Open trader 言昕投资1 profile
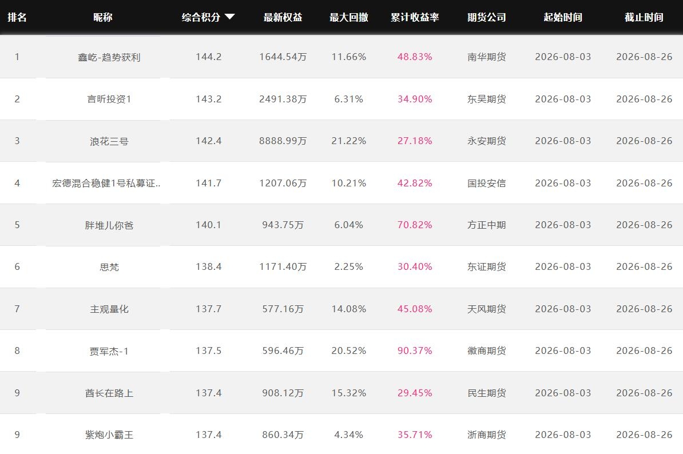The height and width of the screenshot is (454, 683). tap(109, 99)
